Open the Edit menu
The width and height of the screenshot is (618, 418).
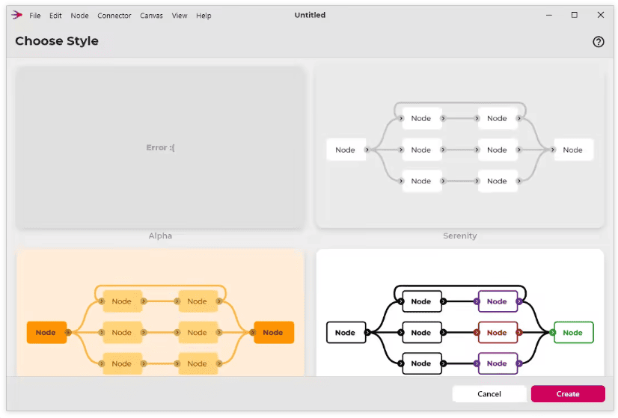click(55, 16)
